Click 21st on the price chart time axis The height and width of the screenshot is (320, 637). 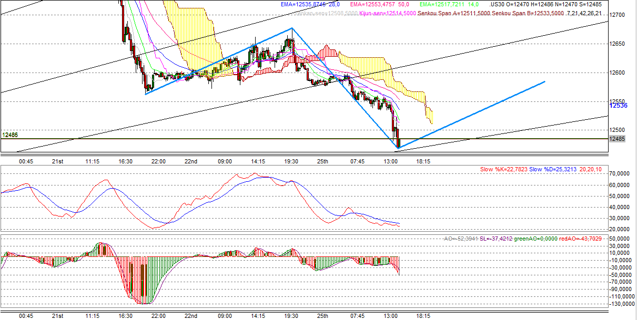click(58, 161)
